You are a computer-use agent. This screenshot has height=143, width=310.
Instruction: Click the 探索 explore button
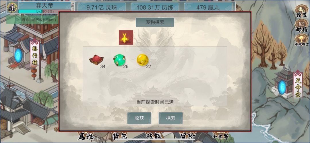click(x=170, y=118)
